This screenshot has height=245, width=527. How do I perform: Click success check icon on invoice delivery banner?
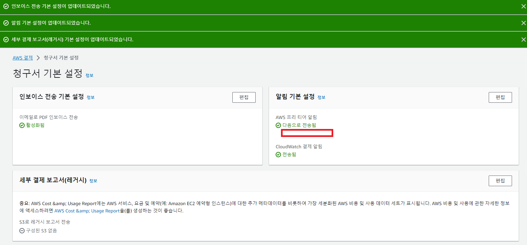[6, 6]
